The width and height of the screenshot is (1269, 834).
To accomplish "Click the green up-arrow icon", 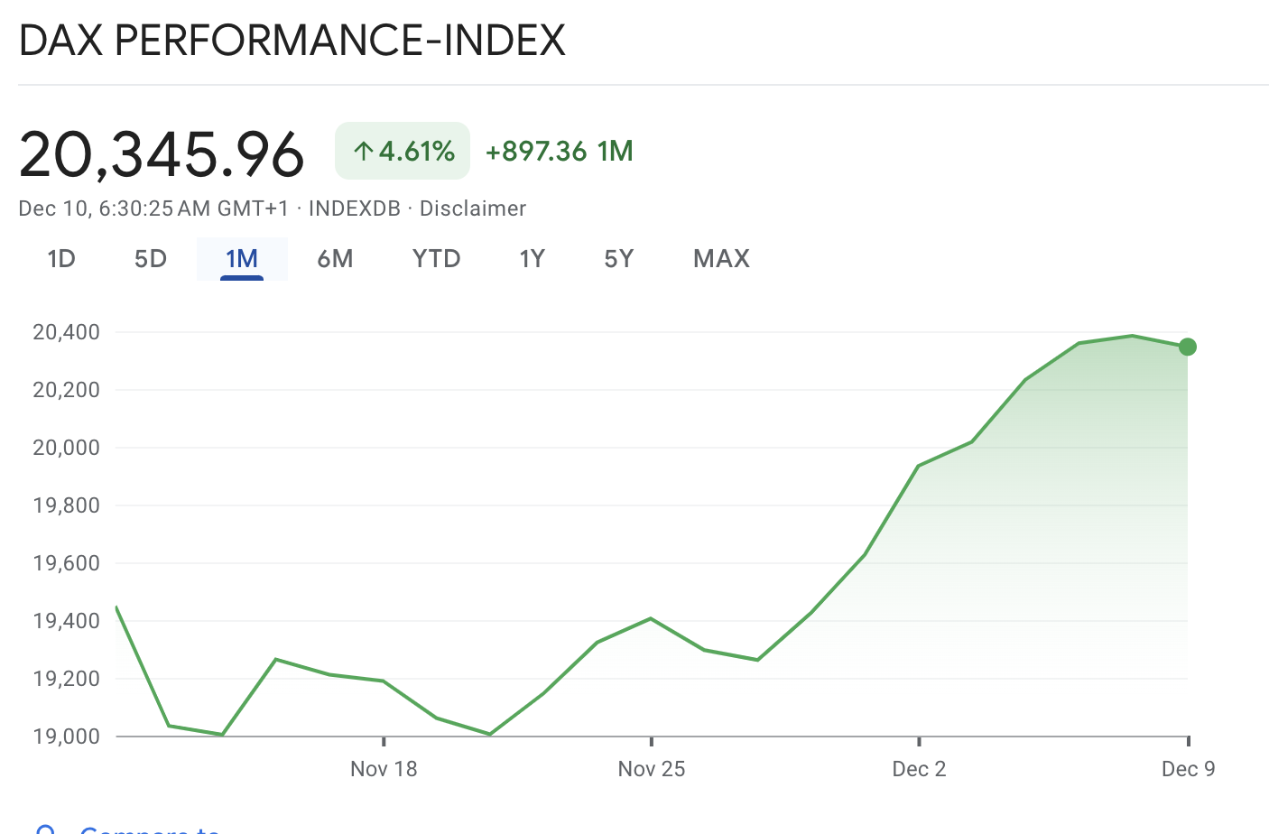I will (x=363, y=151).
